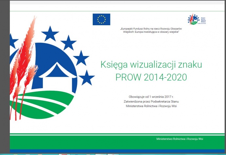
Task: Click the small PROW 2014-2020 logo, top right
Action: [x=197, y=19]
